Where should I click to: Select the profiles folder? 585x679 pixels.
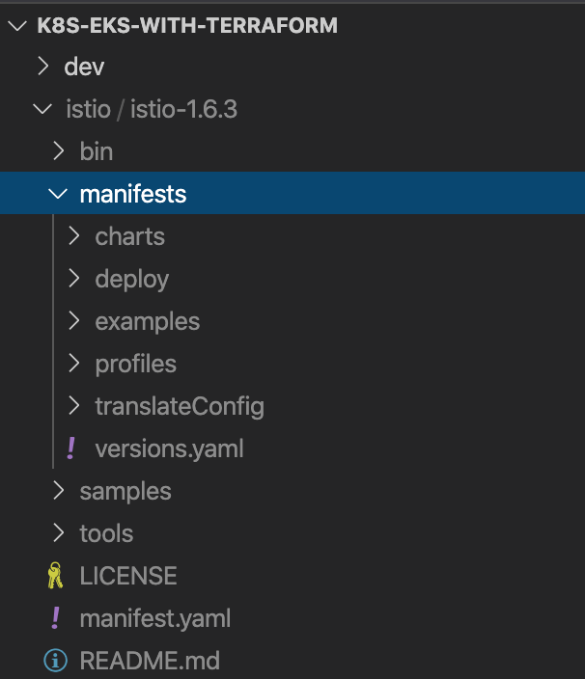[135, 364]
